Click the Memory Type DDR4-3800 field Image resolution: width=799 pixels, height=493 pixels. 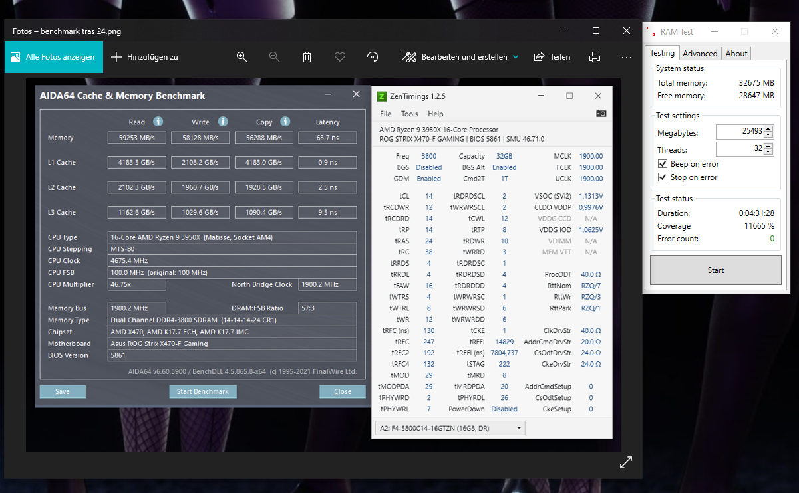coord(232,320)
